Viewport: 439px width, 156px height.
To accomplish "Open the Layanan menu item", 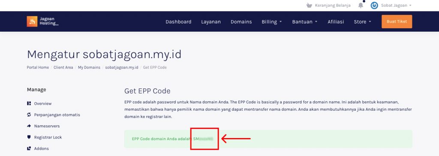I will (211, 22).
